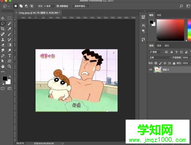This screenshot has width=191, height=145.
Task: Open the Lasso tool preset picker
Action: tap(7, 6)
